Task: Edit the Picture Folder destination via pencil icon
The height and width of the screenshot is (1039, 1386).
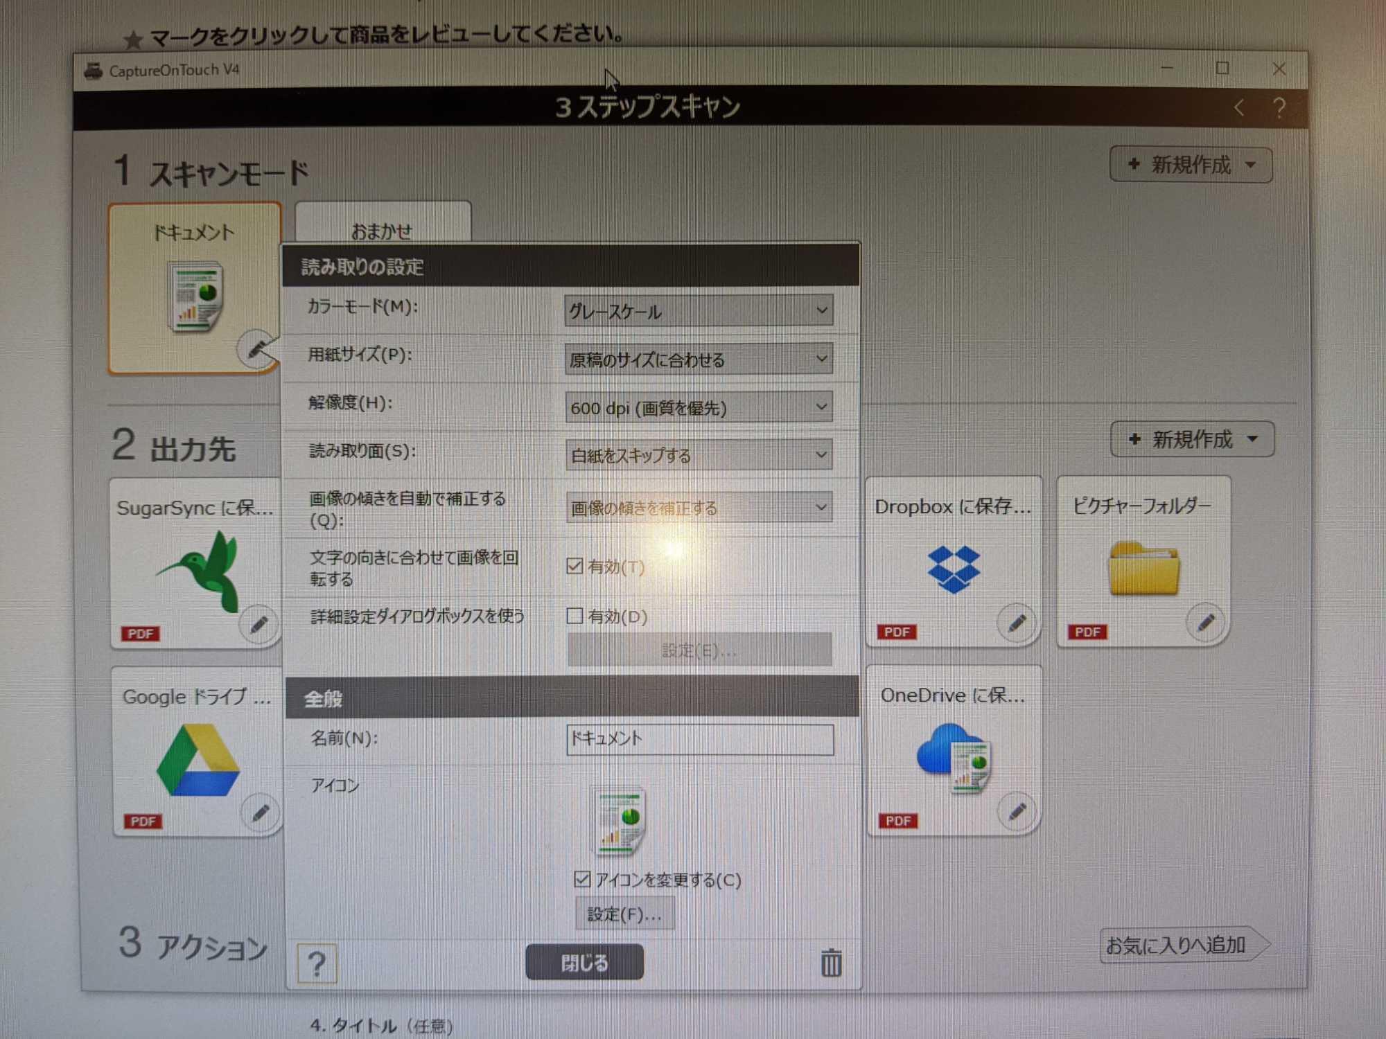Action: (x=1205, y=622)
